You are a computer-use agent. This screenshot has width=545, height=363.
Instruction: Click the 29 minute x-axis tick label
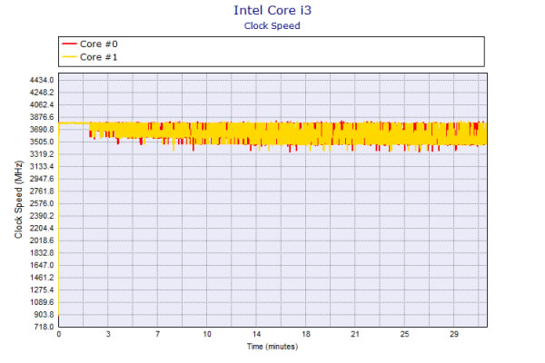454,334
